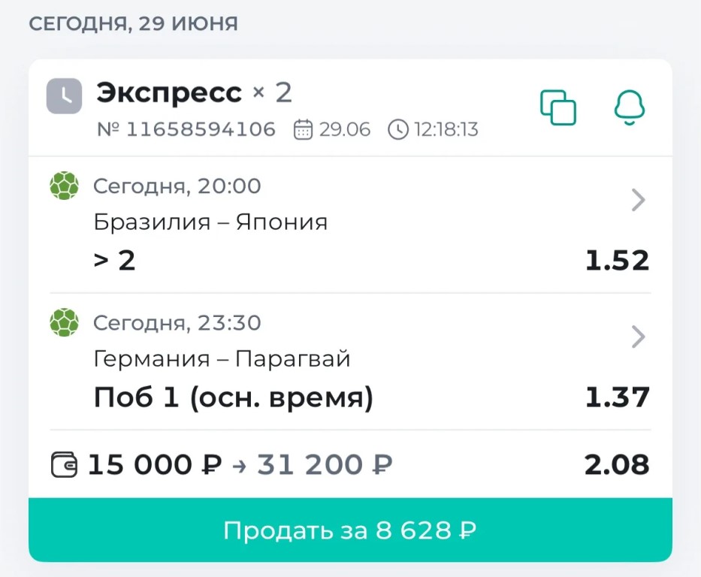
Task: Open the Бразилия – Япония match title
Action: coord(210,222)
